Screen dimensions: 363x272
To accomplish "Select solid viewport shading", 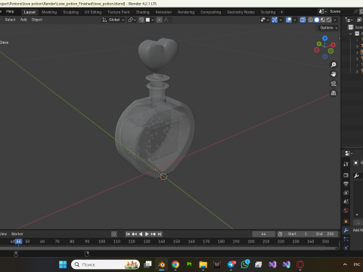I will tap(317, 20).
